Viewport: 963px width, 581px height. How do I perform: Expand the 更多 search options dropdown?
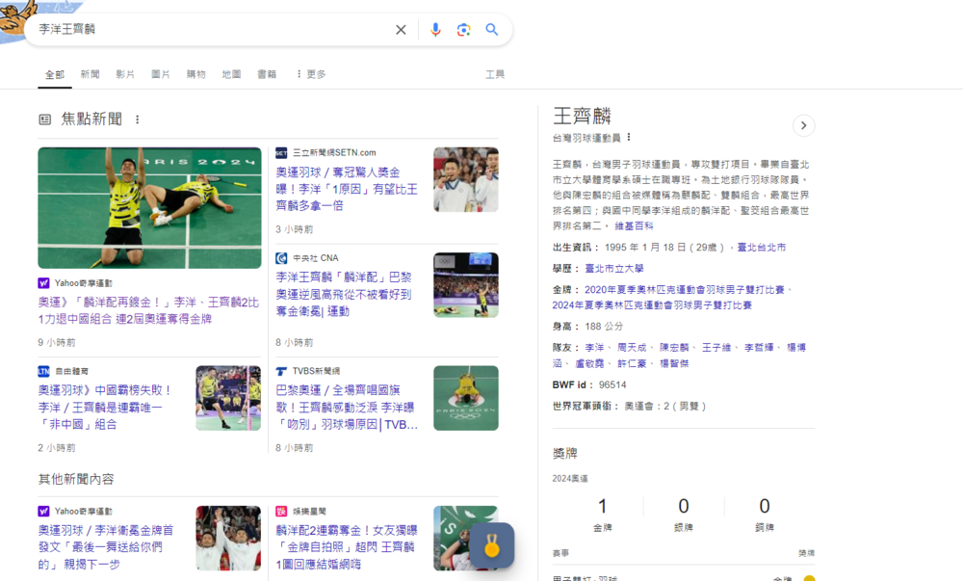pos(317,73)
